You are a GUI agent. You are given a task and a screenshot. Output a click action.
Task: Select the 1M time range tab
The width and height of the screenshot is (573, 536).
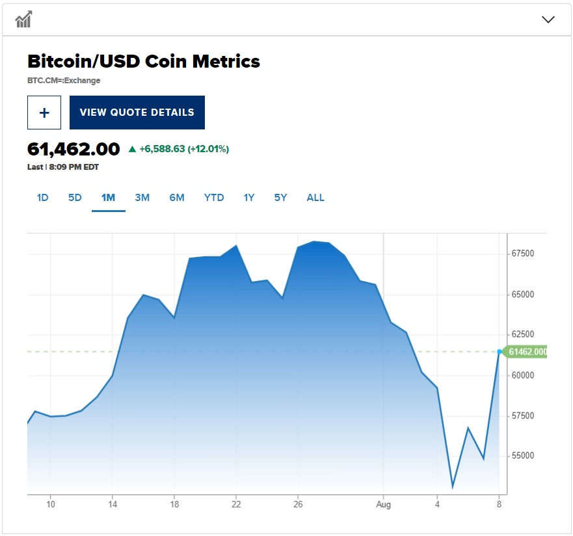coord(108,198)
